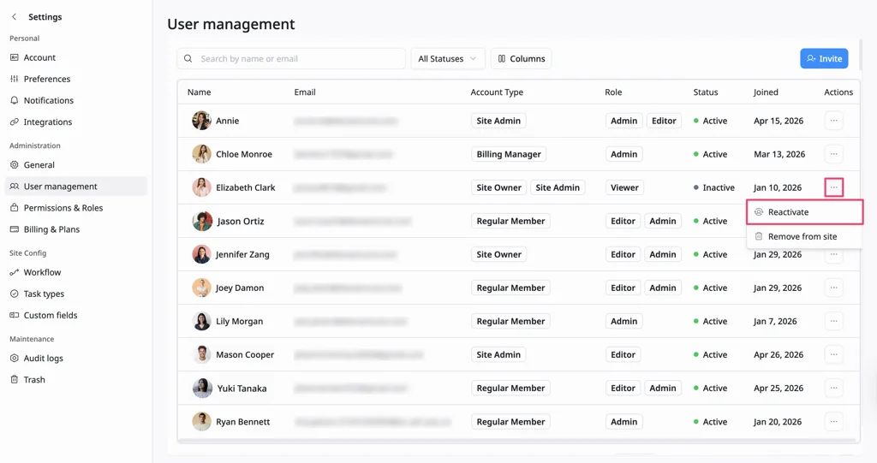The width and height of the screenshot is (877, 463).
Task: Click the Invite button
Action: 824,59
